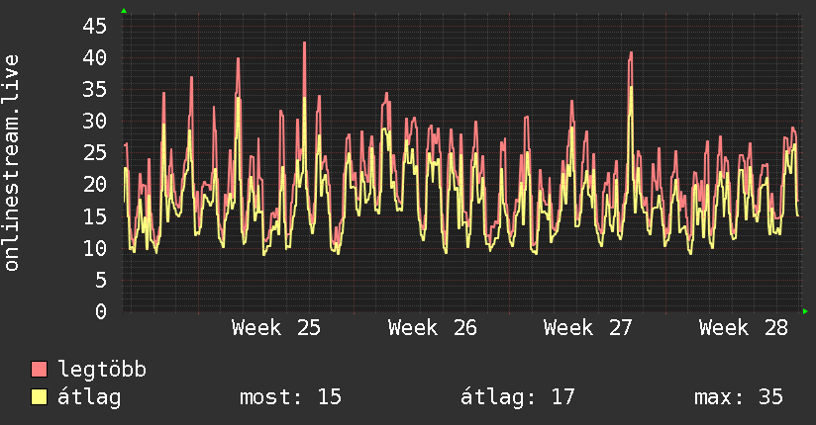Click the yellow átlag legend color swatch
Viewport: 816px width, 425px height.
click(x=39, y=396)
